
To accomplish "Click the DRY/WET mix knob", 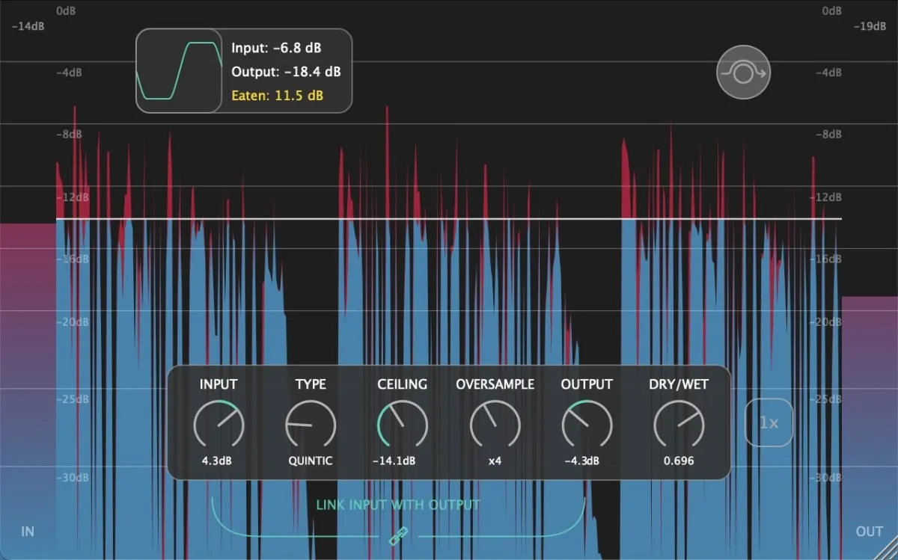I will (679, 425).
